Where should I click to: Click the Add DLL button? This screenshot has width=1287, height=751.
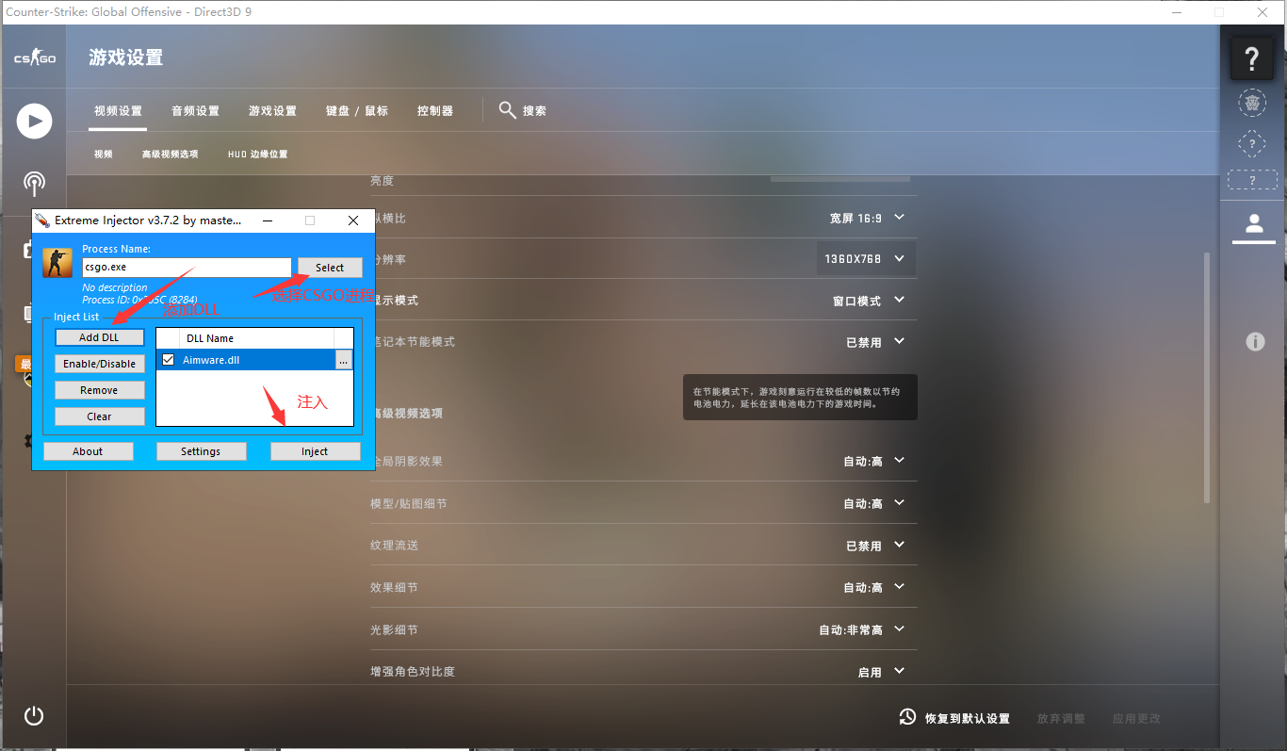pos(99,337)
